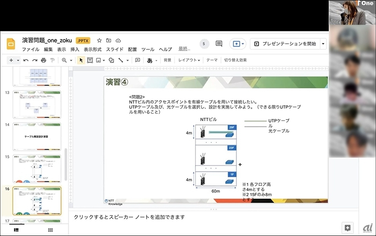Open the 編集 menu
The height and width of the screenshot is (236, 376).
coord(48,49)
